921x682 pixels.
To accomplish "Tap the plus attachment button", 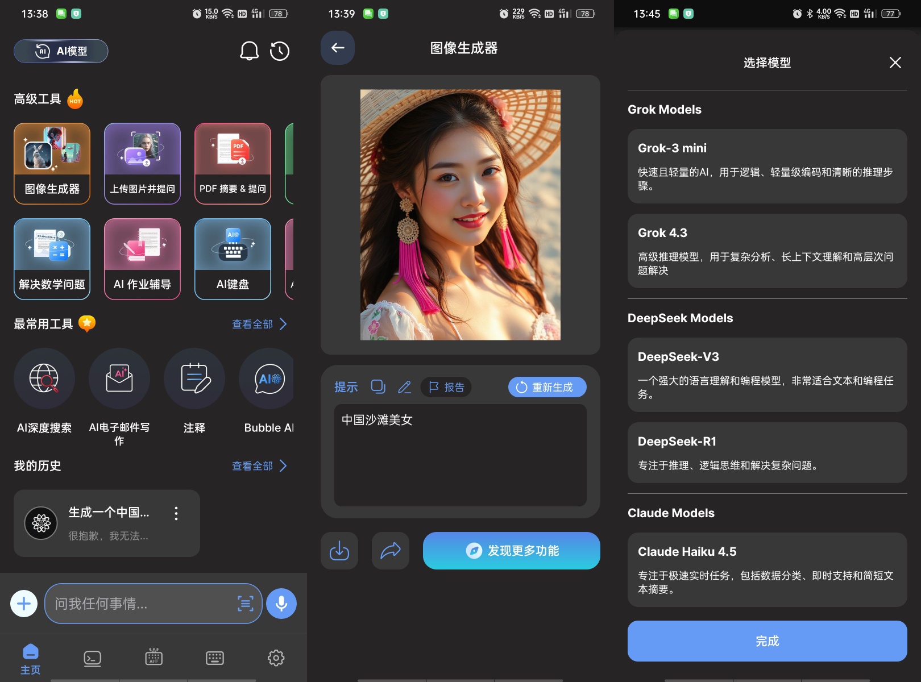I will click(x=24, y=604).
